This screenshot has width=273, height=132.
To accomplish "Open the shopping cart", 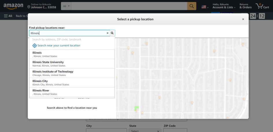I will coord(262,6).
